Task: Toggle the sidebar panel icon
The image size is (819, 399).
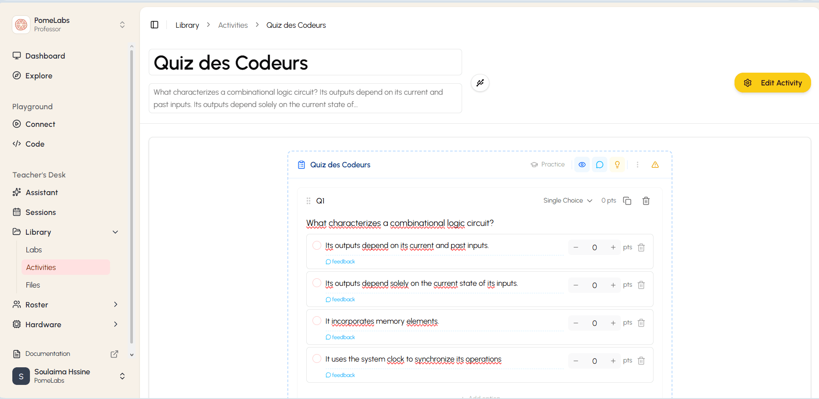Action: pos(154,25)
